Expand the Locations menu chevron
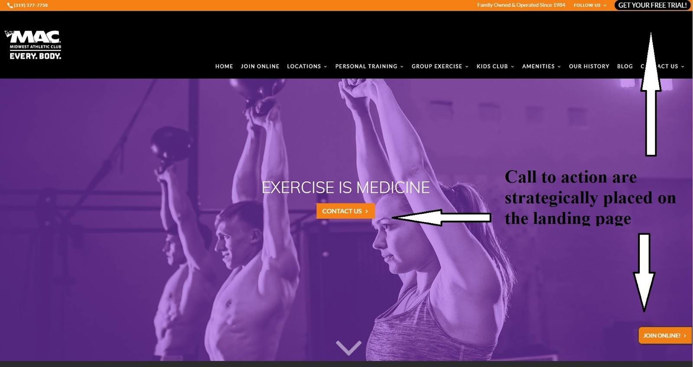Screen dimensions: 693x367 tap(325, 67)
